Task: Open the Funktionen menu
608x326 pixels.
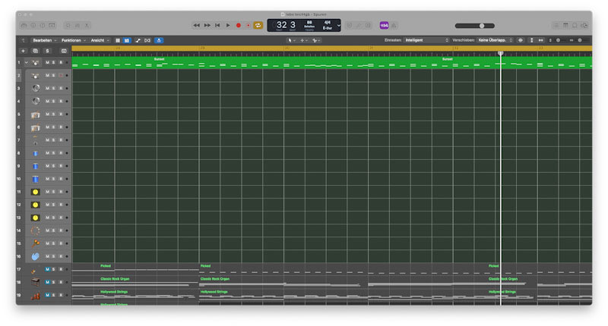Action: pyautogui.click(x=73, y=40)
